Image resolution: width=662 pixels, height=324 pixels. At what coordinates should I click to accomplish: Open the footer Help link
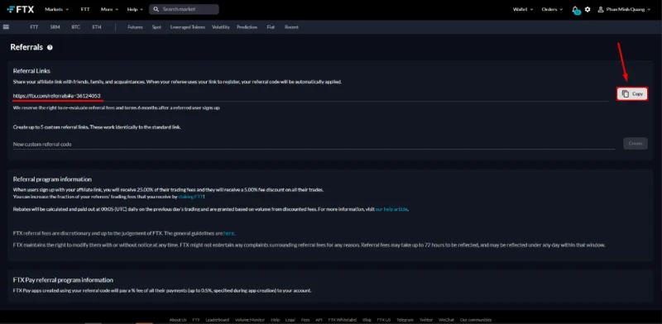[x=276, y=320]
